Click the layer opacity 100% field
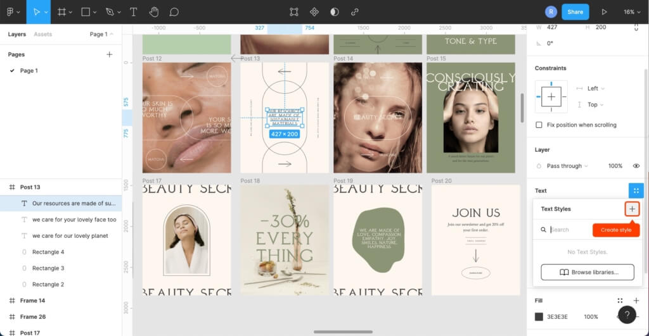 tap(615, 166)
